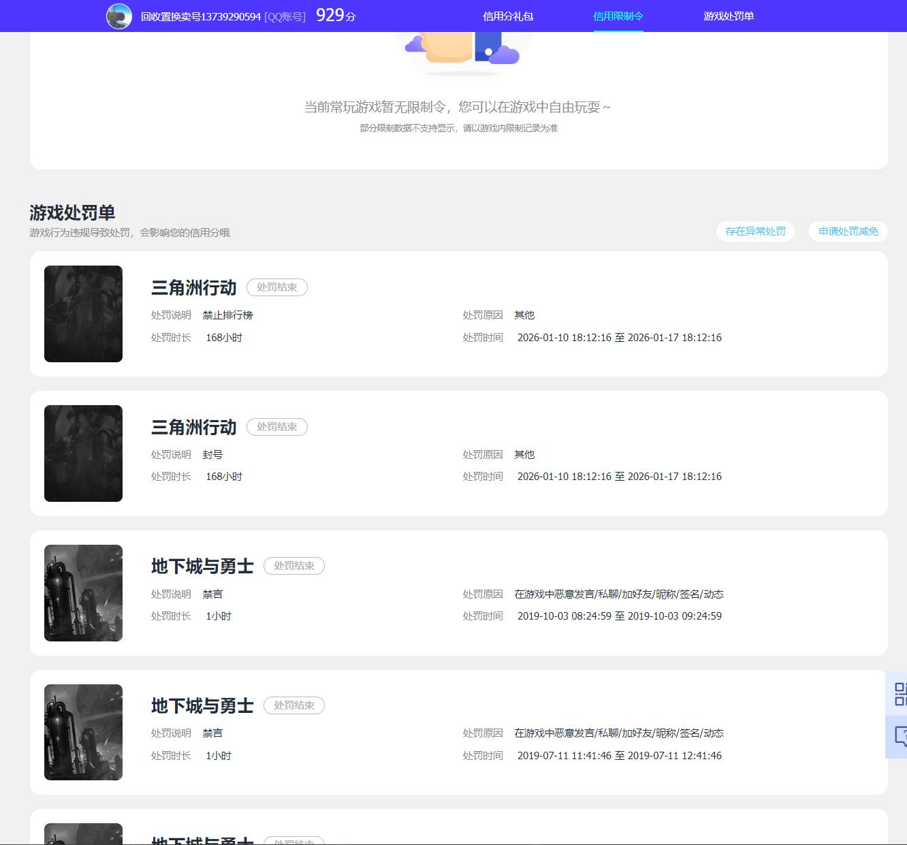Go to 游戏处罚单 tab
This screenshot has width=907, height=845.
click(729, 16)
